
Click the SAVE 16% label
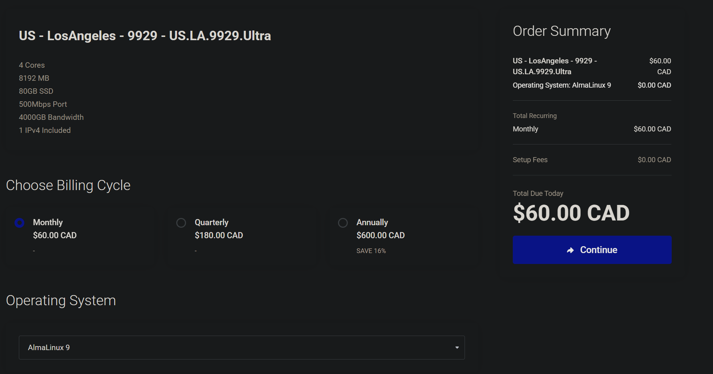tap(371, 251)
